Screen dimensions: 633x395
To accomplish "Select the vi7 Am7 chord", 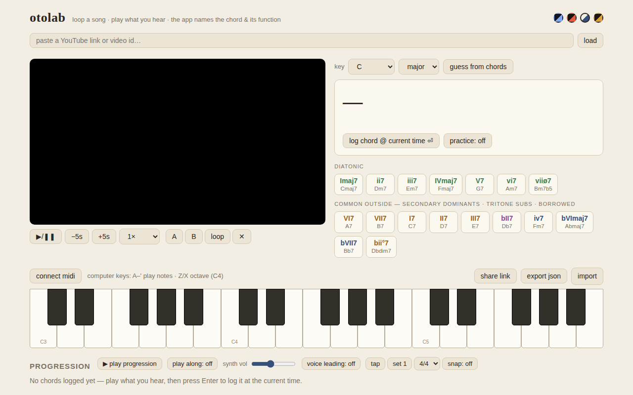I will pyautogui.click(x=511, y=184).
